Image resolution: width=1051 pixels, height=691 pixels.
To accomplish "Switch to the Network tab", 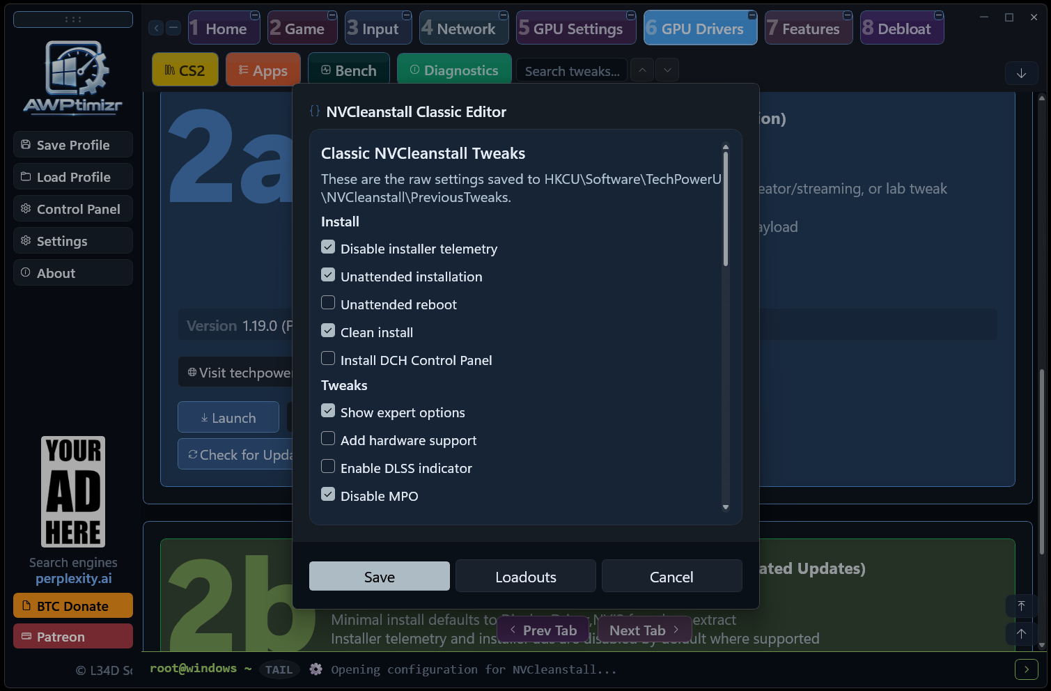I will [464, 29].
